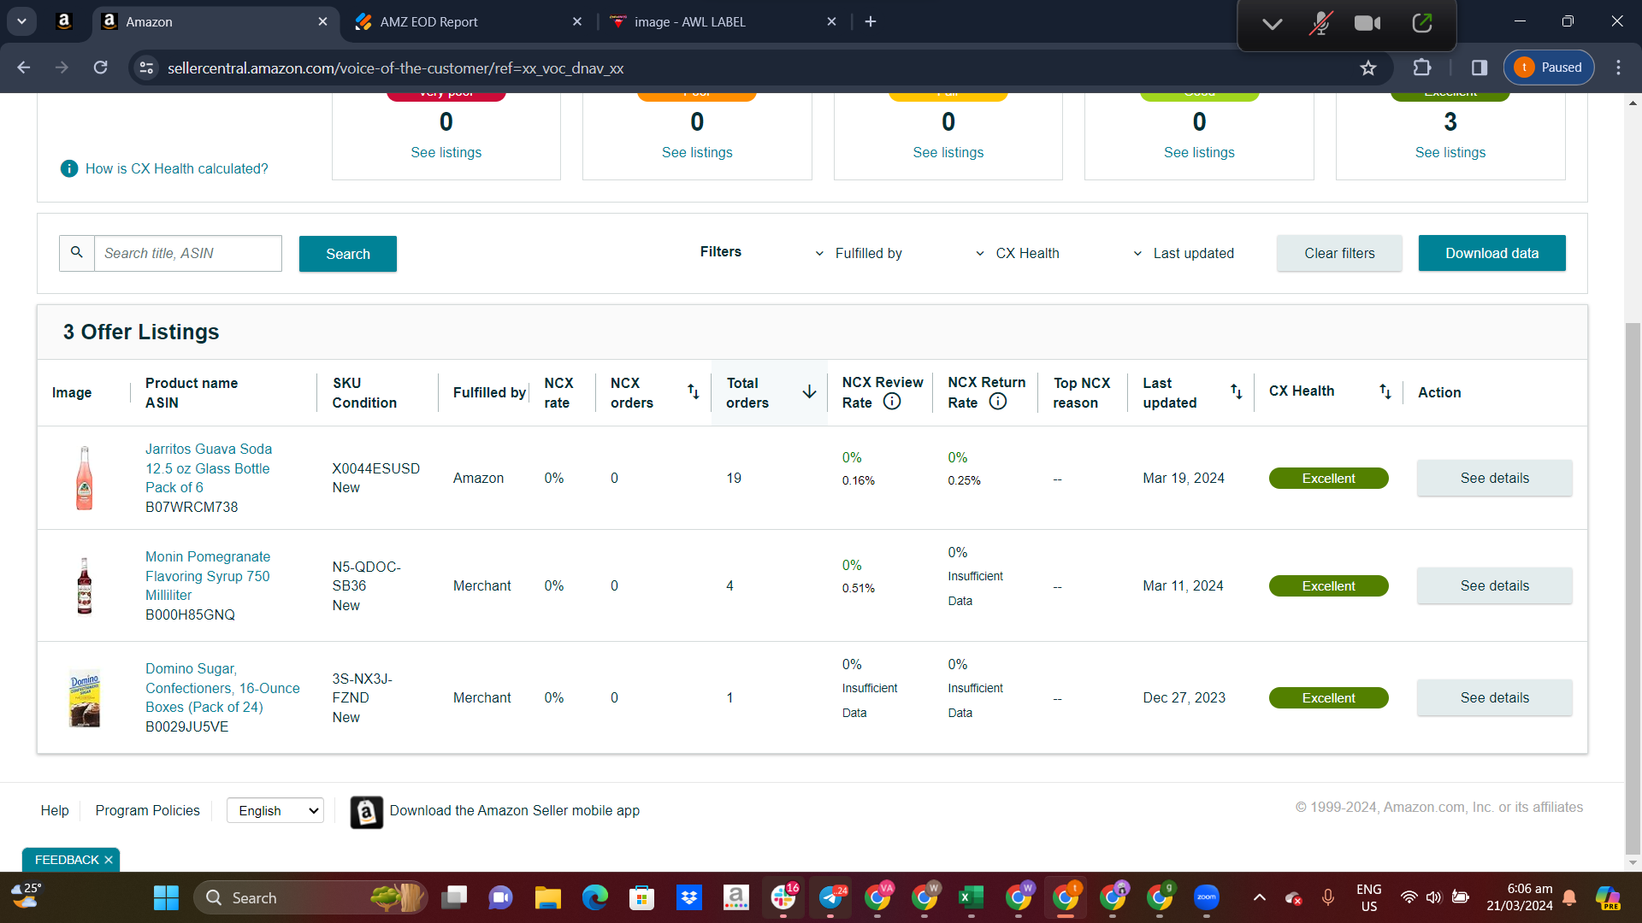The height and width of the screenshot is (923, 1642).
Task: Unmute the microphone in the meeting overlay
Action: pos(1320,23)
